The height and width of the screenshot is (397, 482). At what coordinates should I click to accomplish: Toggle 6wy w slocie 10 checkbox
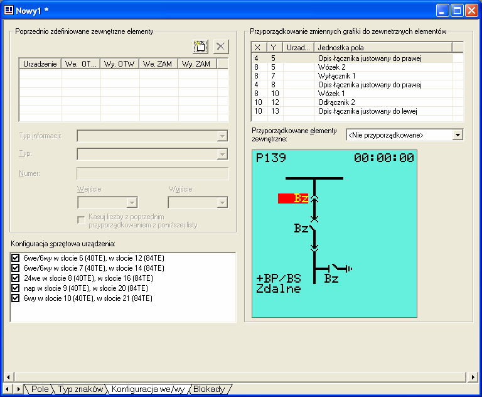click(x=15, y=298)
